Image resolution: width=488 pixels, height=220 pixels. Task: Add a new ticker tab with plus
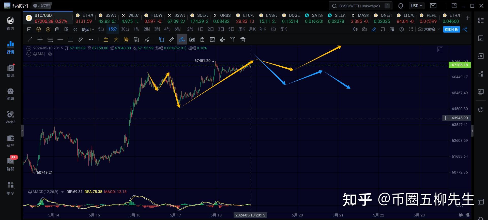[467, 18]
